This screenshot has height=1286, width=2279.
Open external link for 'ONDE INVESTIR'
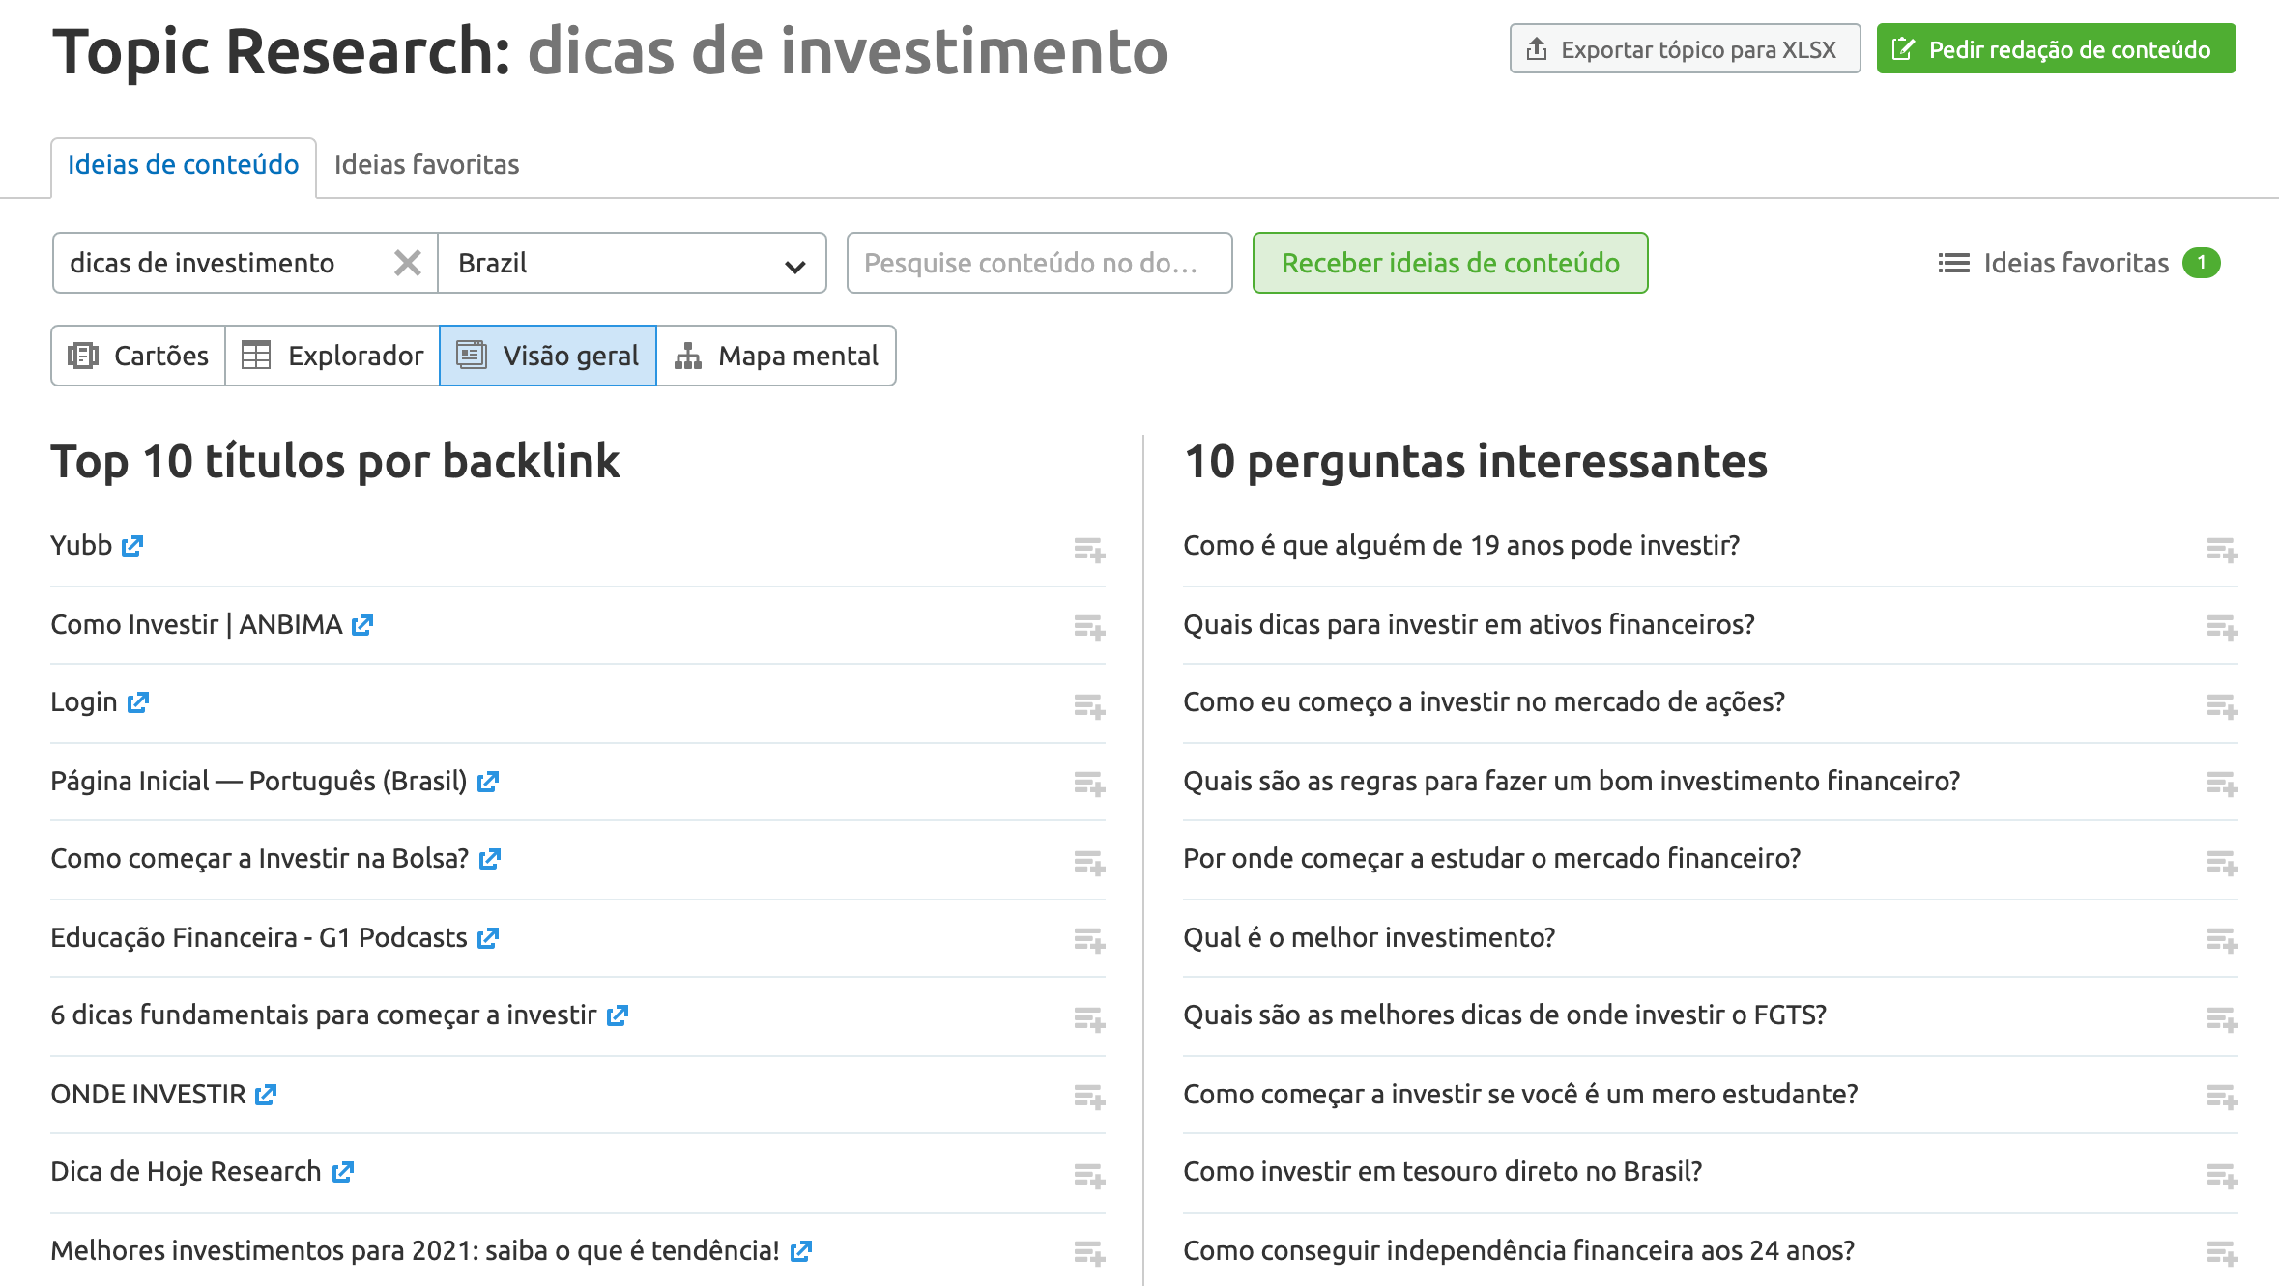click(x=266, y=1095)
